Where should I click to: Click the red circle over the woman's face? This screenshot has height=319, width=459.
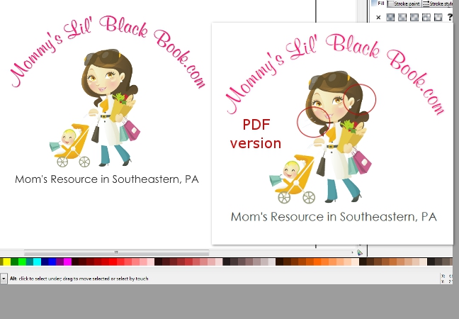[360, 99]
